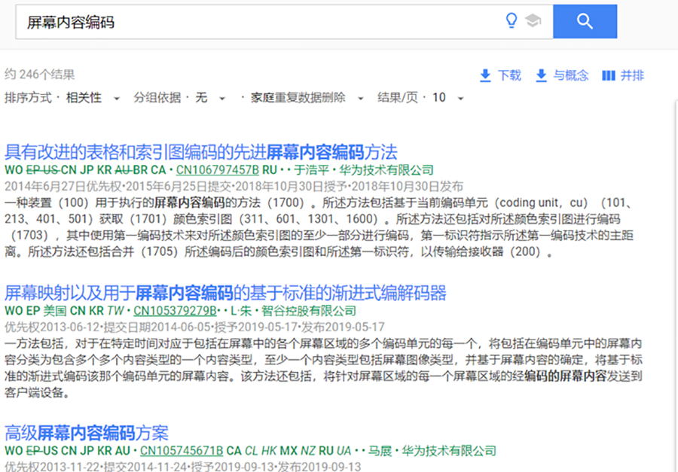Click the 与概念 download text link
The width and height of the screenshot is (678, 472).
pos(571,75)
